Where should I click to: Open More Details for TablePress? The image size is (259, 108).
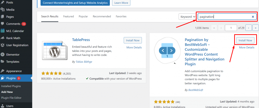[134, 48]
